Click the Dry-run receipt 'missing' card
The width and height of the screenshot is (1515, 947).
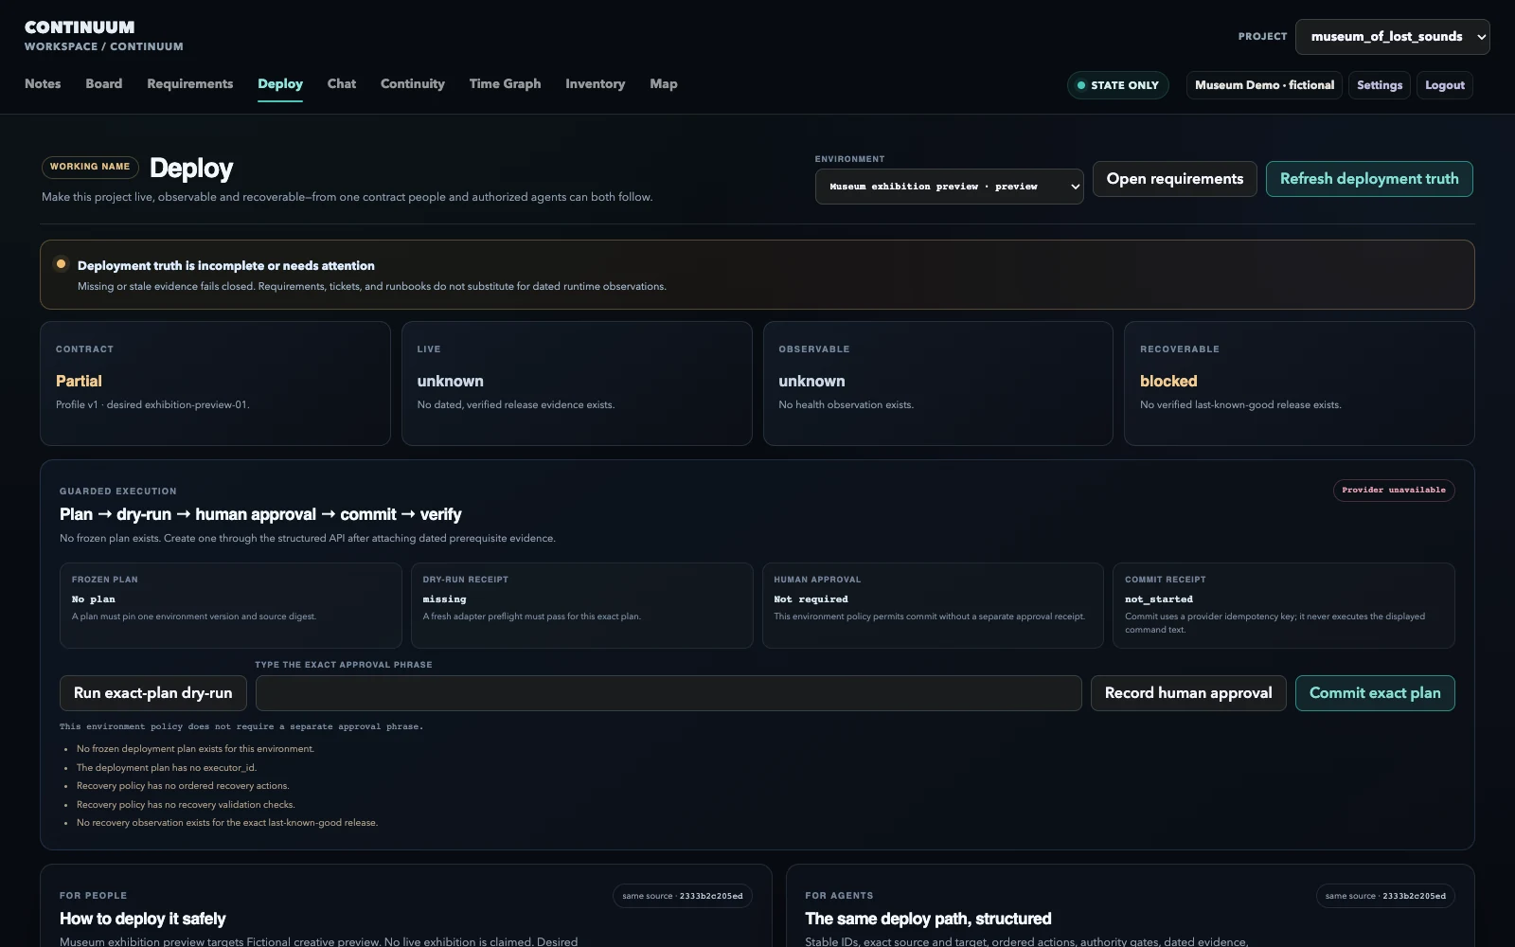581,606
